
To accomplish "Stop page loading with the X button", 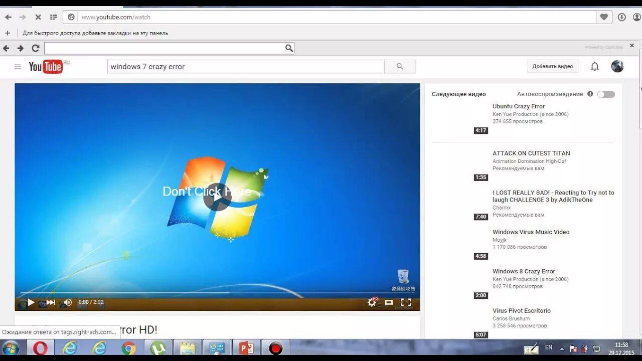I will pyautogui.click(x=38, y=17).
